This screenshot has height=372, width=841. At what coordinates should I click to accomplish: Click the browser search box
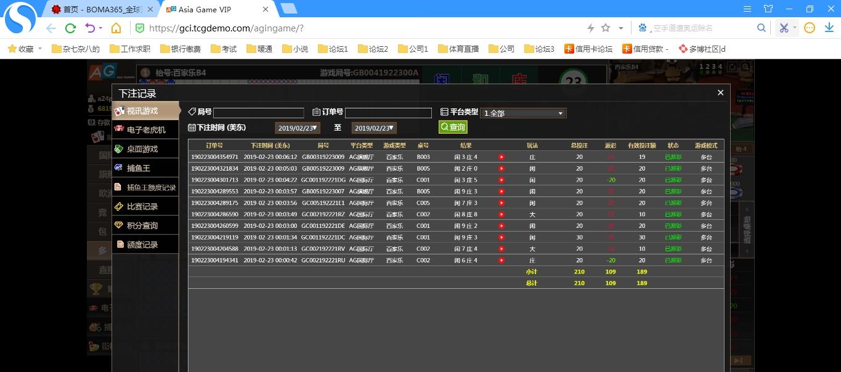point(702,28)
